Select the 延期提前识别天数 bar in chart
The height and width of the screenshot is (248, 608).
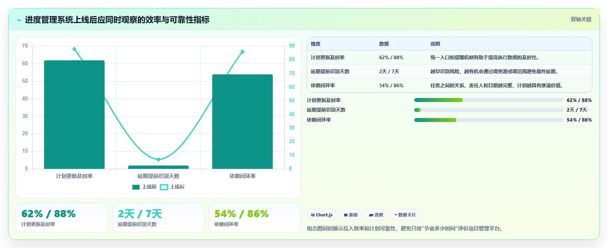[x=158, y=167]
